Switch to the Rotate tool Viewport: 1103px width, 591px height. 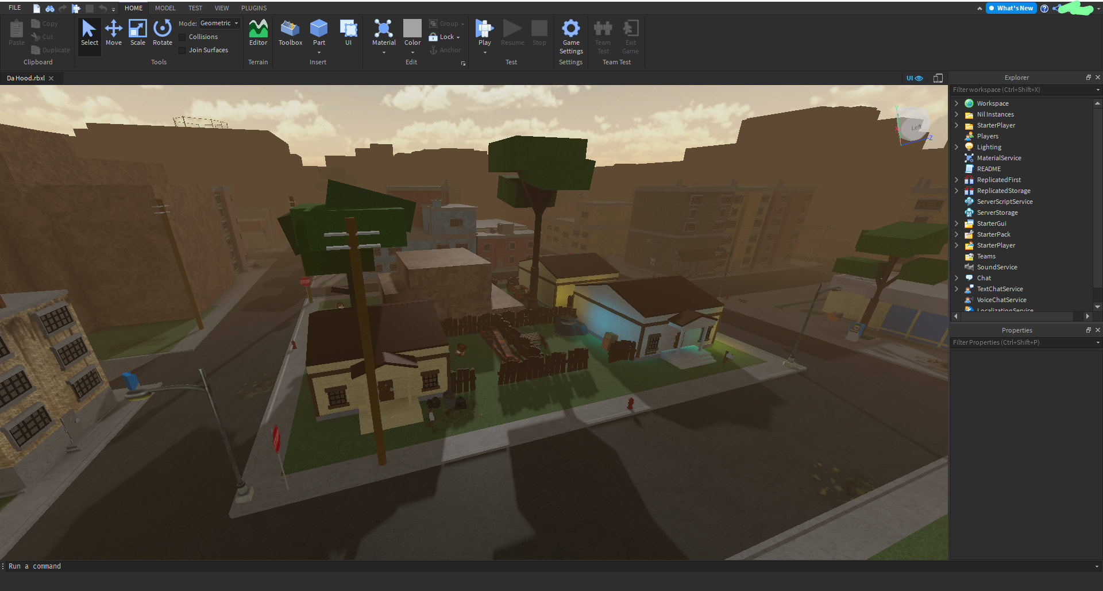coord(162,33)
